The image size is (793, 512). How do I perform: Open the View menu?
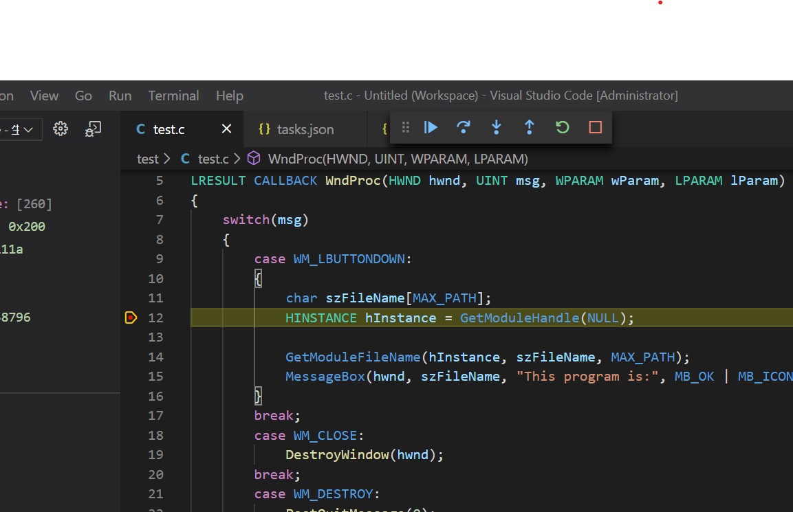click(44, 96)
